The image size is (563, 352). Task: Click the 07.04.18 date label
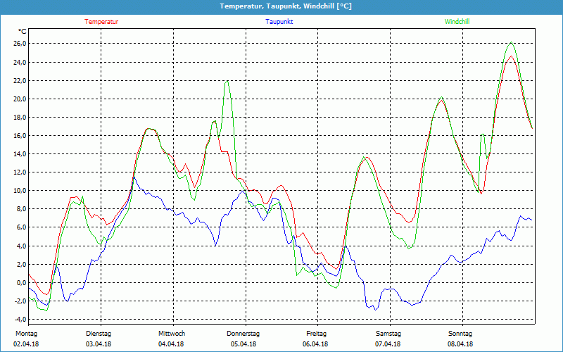coord(388,344)
